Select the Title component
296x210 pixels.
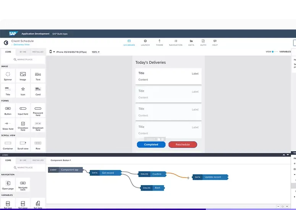click(8, 91)
